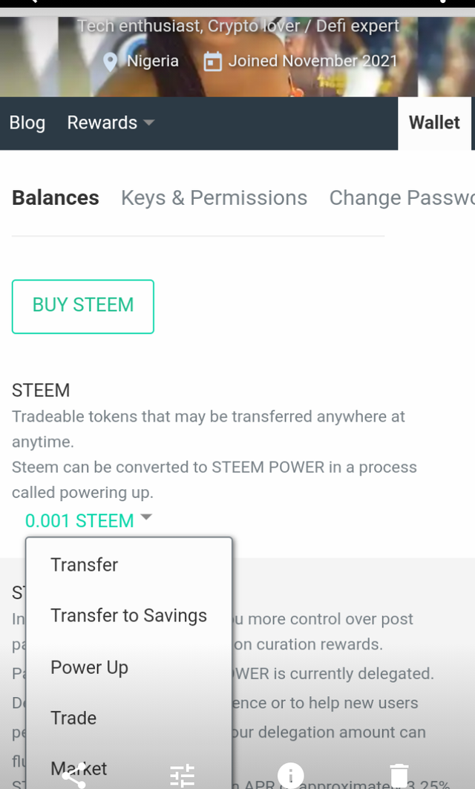Select the Wallet tab
The image size is (475, 789).
434,122
